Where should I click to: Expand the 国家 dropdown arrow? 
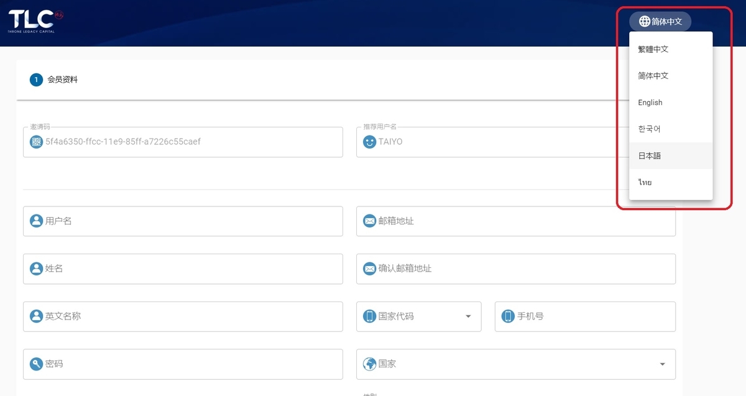point(662,364)
